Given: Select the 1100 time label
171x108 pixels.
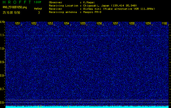Looking at the screenshot, I should point(164,23).
